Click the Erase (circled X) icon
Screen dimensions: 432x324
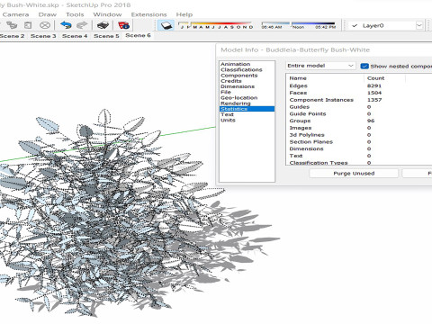45,25
